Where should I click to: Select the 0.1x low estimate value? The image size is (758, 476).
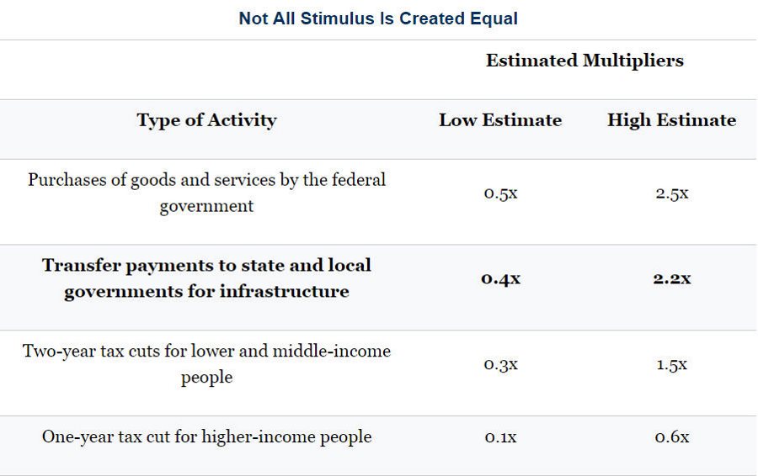coord(500,437)
